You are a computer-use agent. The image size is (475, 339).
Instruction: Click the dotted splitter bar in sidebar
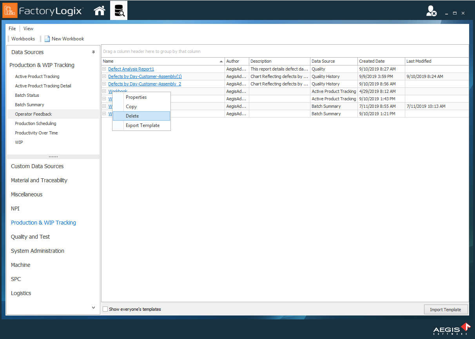tap(53, 156)
